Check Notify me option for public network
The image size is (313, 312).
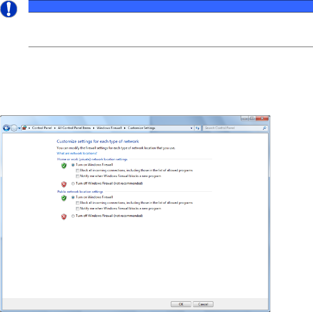coord(78,209)
